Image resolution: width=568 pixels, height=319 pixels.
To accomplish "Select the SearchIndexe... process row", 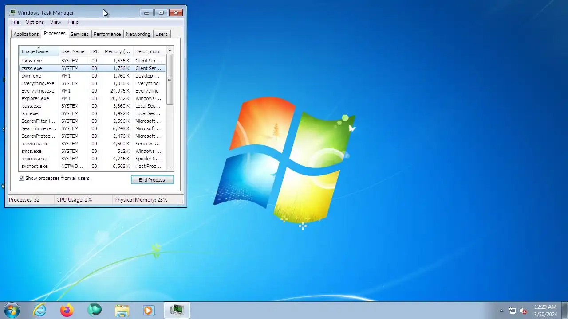I will click(x=92, y=128).
